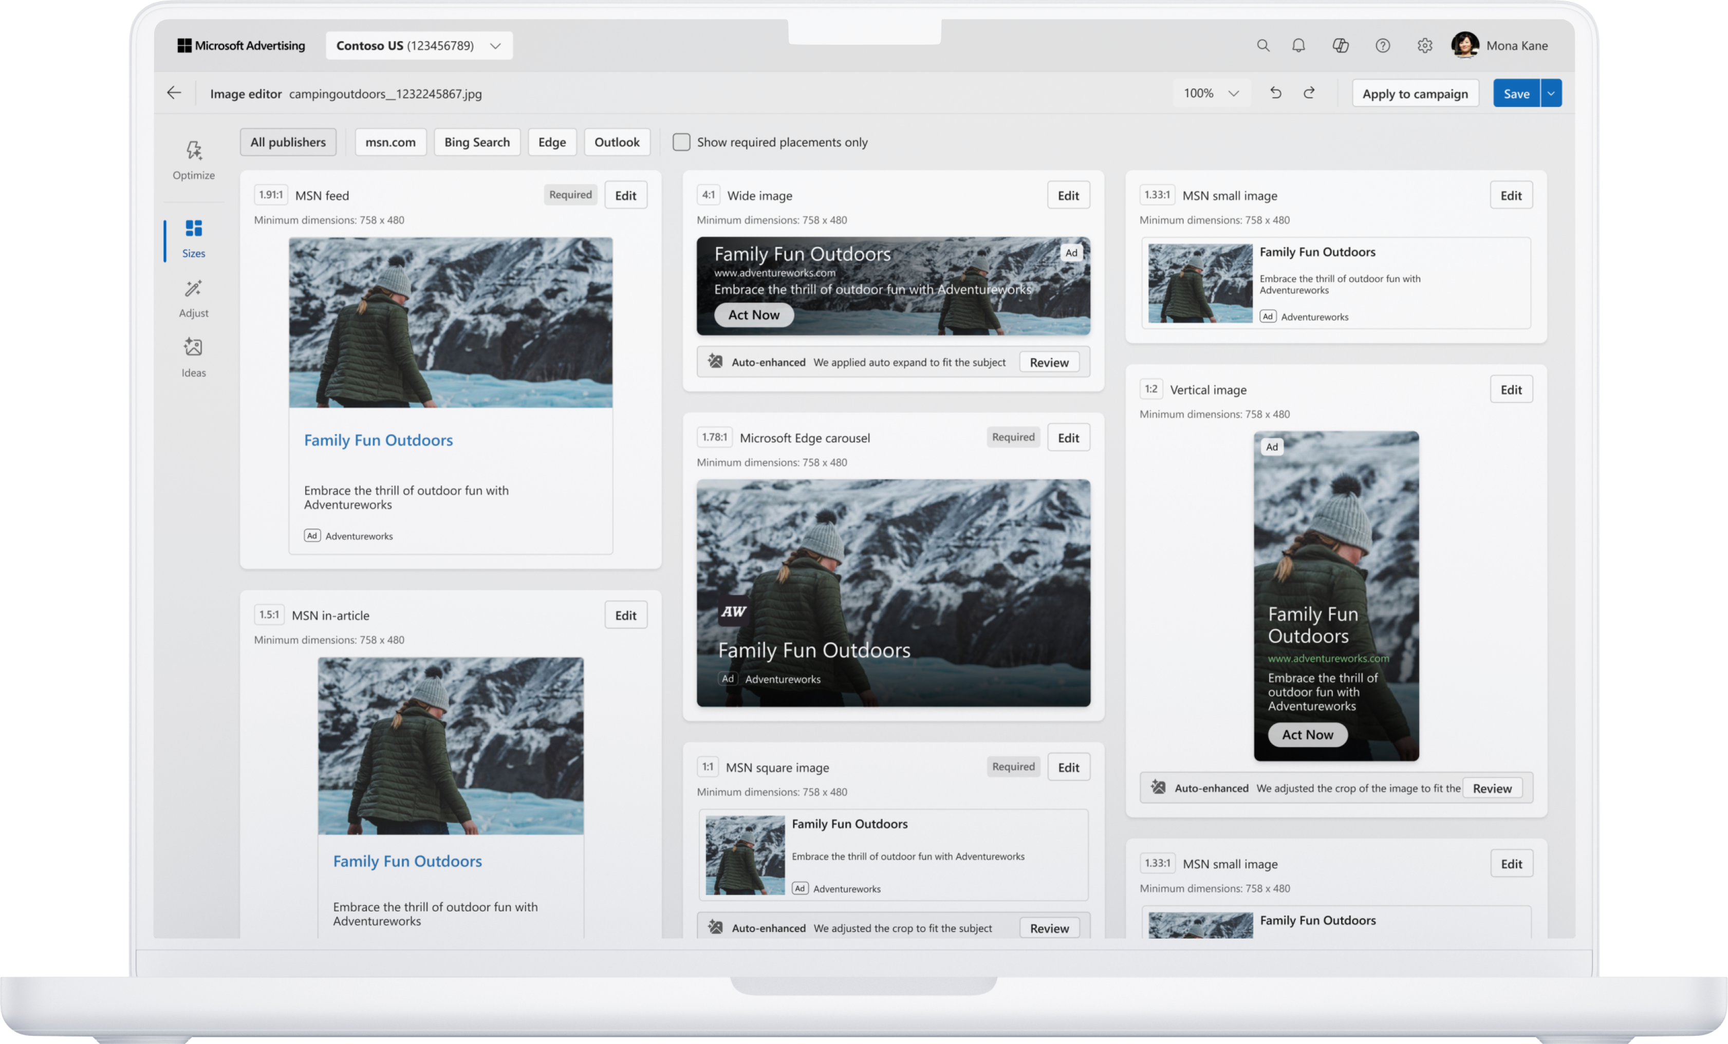The image size is (1728, 1044).
Task: Filter by msn.com publisher
Action: (390, 142)
